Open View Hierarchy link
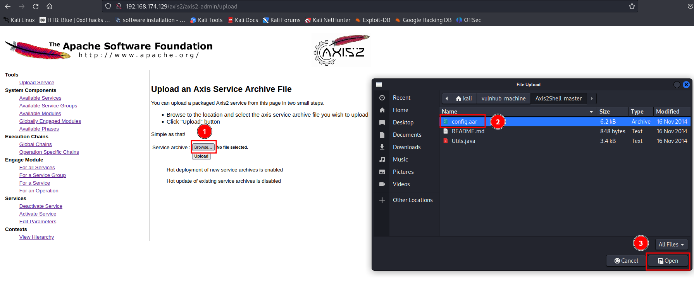 coord(36,237)
